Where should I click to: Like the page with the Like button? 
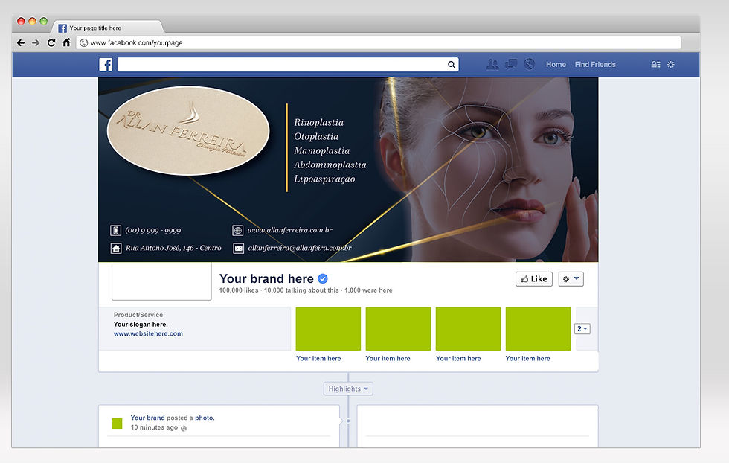[x=534, y=278]
